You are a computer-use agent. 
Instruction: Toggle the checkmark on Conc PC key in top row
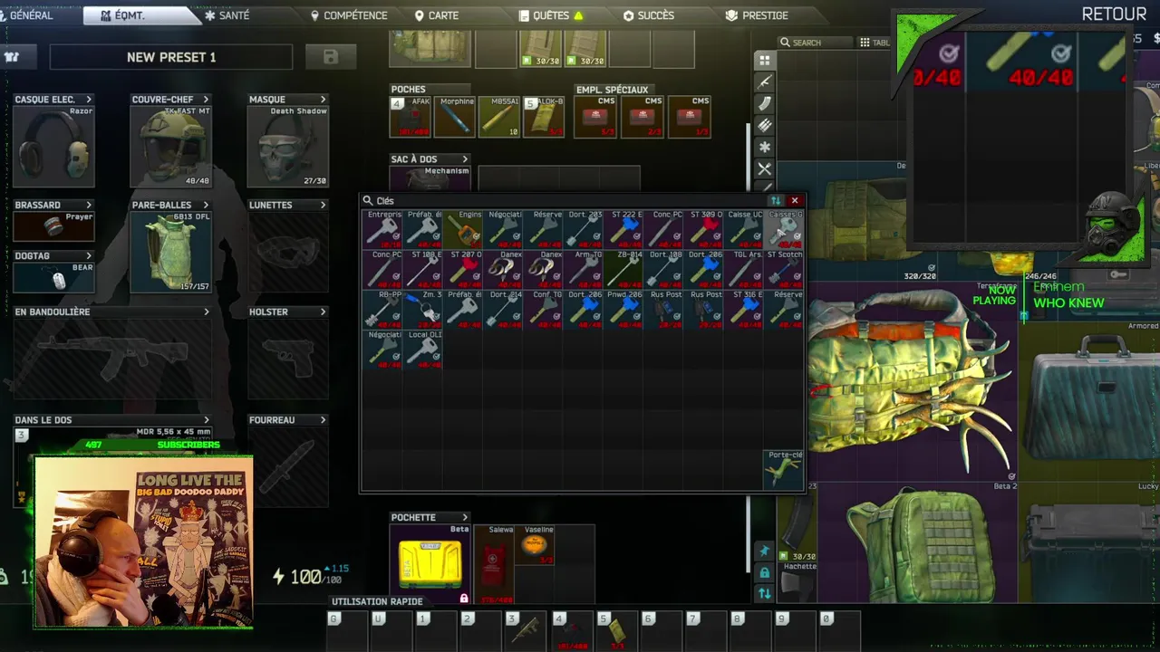point(677,237)
